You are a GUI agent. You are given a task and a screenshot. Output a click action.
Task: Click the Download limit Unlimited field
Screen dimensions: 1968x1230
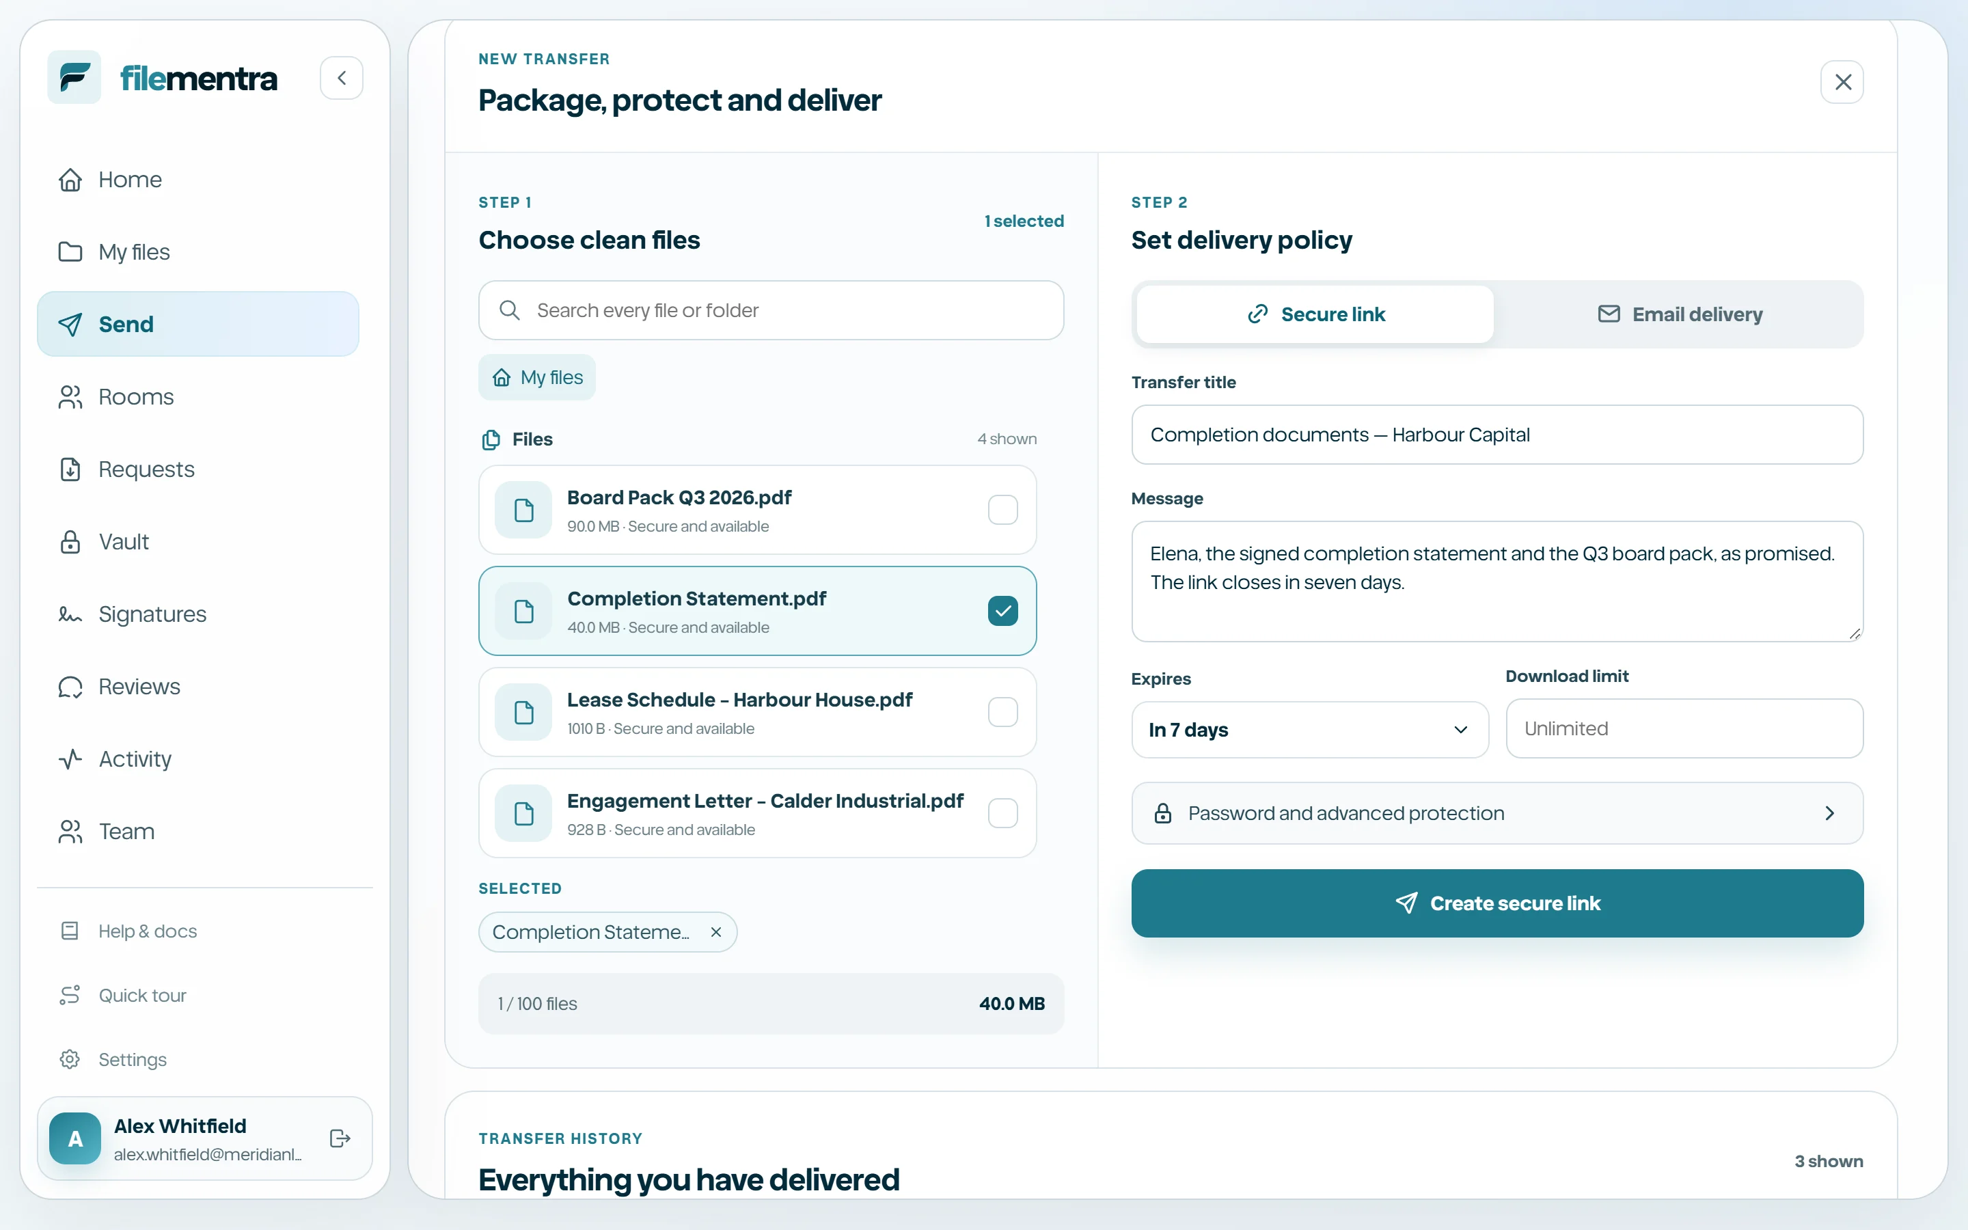click(1684, 728)
